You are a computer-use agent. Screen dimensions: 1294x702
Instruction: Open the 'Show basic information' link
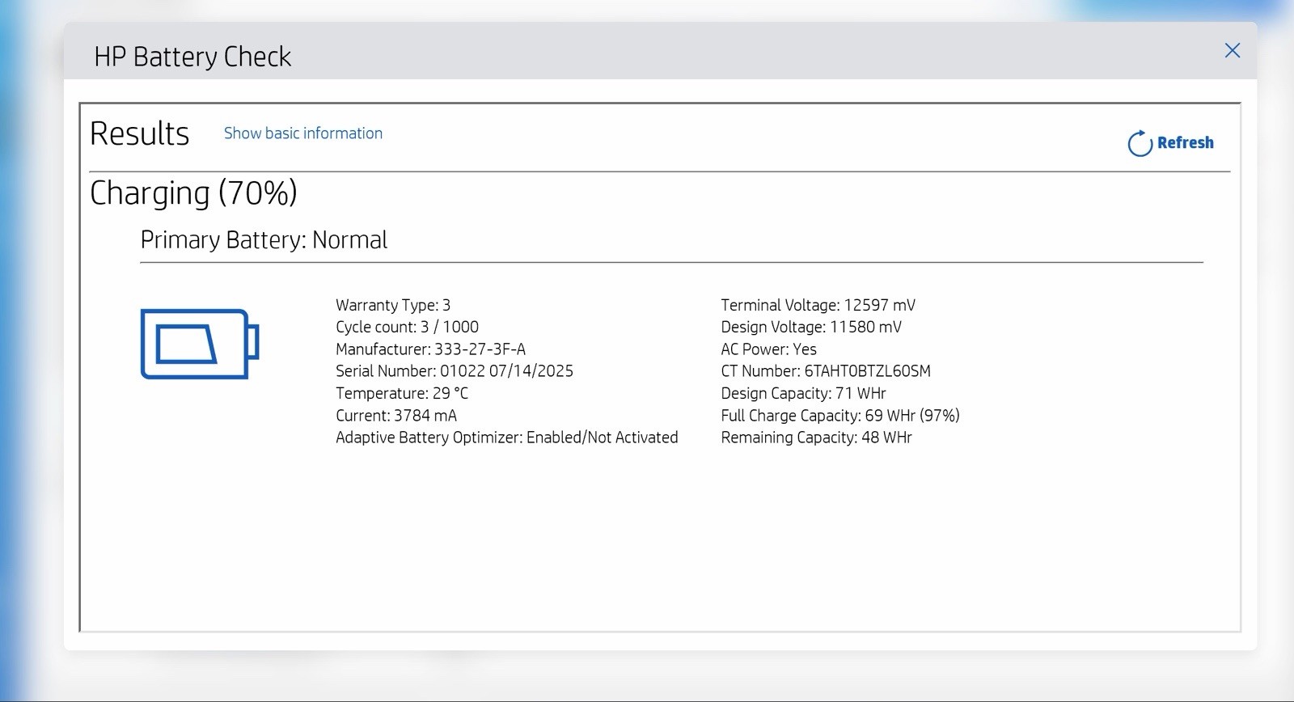pyautogui.click(x=303, y=133)
